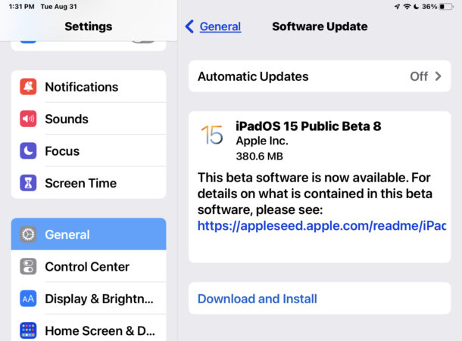
Task: Tap the General gear icon
Action: pos(28,234)
